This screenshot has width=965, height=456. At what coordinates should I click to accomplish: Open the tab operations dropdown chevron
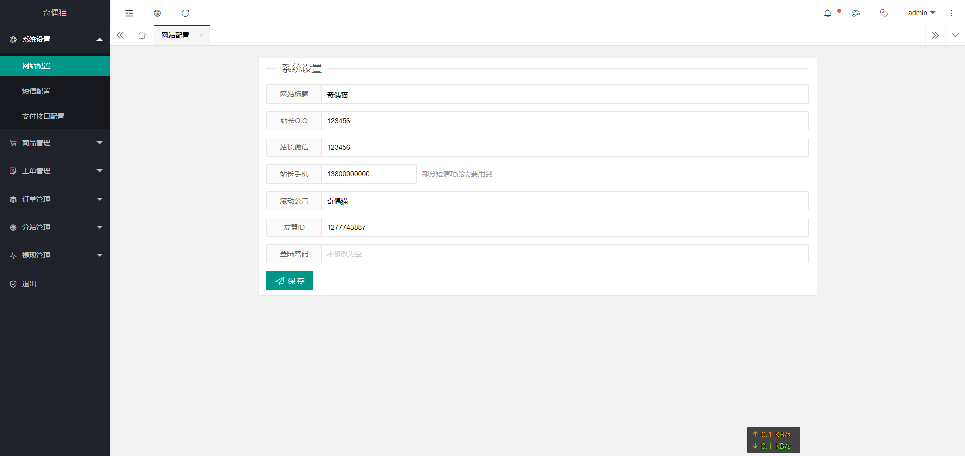pyautogui.click(x=955, y=35)
